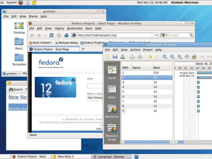Click the Undo arrow in Planner toolbar

(150, 56)
